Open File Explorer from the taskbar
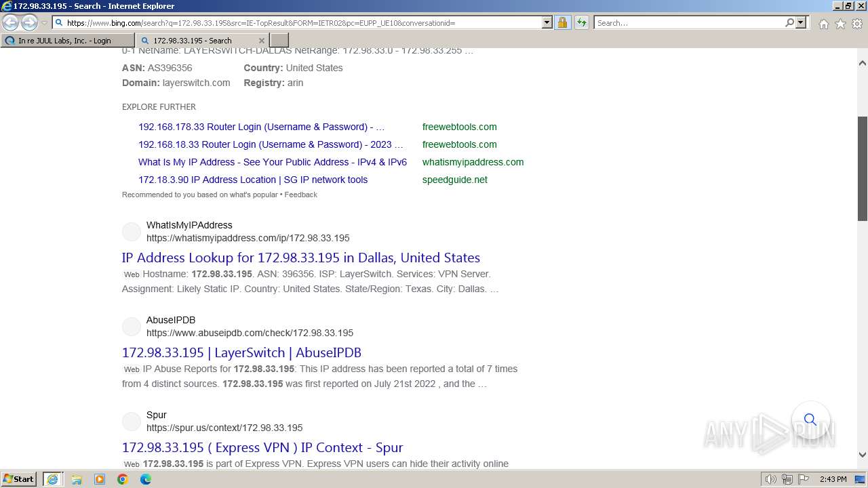The height and width of the screenshot is (488, 868). [x=77, y=479]
